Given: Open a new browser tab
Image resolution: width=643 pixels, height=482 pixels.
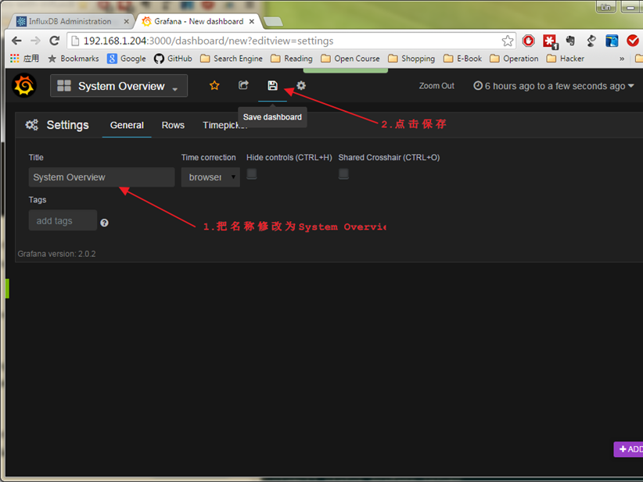Looking at the screenshot, I should click(x=273, y=21).
